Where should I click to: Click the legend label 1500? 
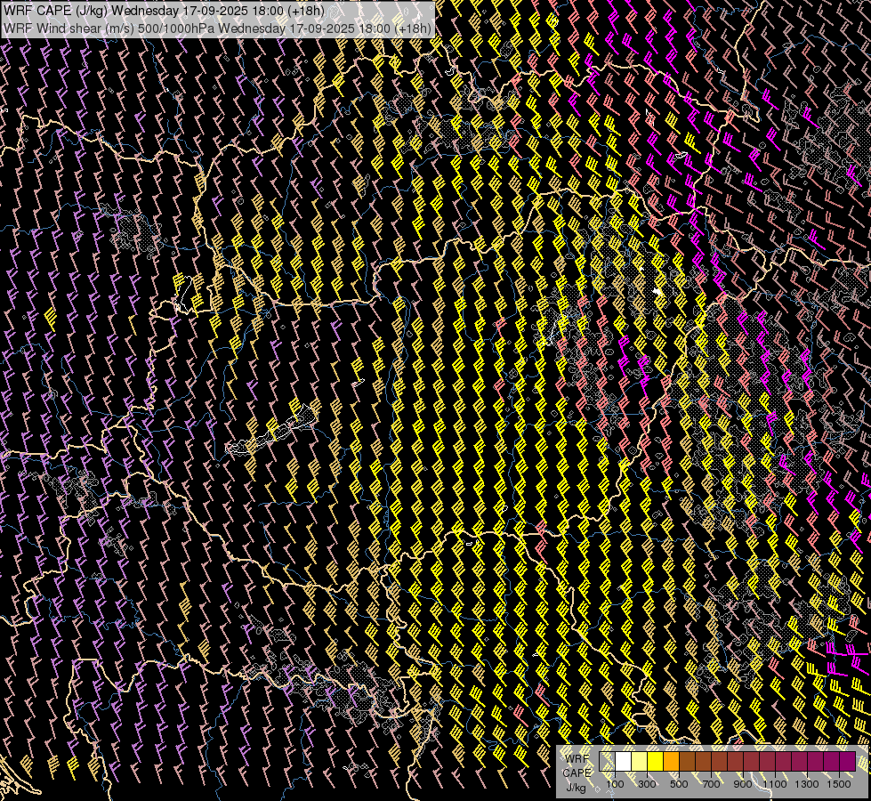[x=839, y=784]
